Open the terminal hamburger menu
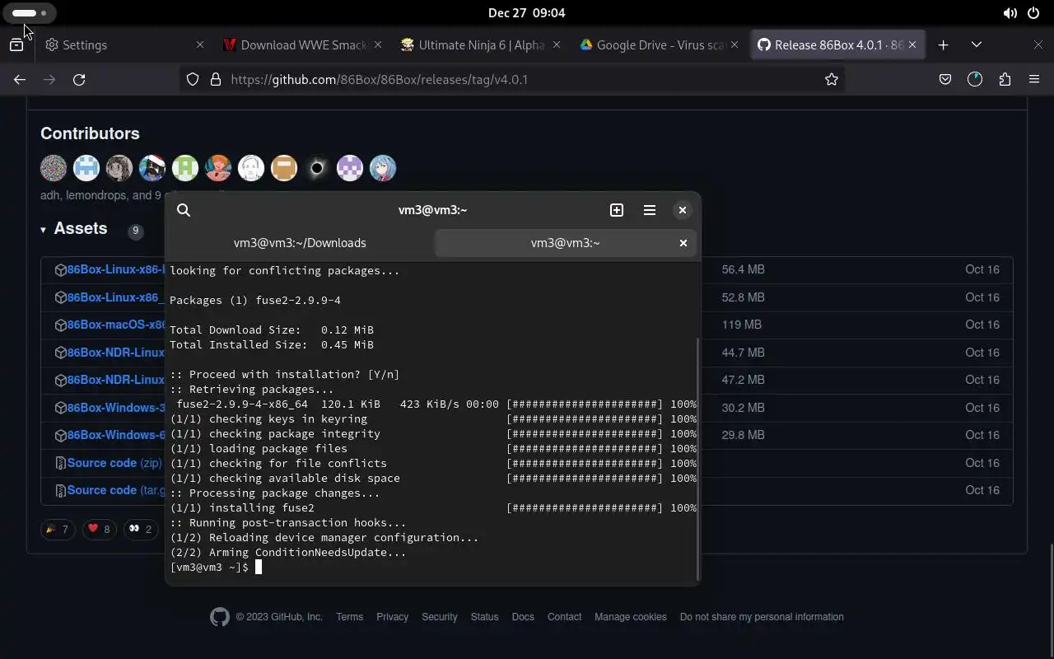Screen dimensions: 1054x659 point(650,210)
